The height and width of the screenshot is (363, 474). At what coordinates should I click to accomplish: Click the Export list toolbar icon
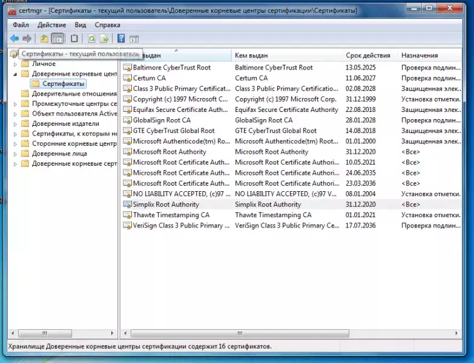[104, 38]
